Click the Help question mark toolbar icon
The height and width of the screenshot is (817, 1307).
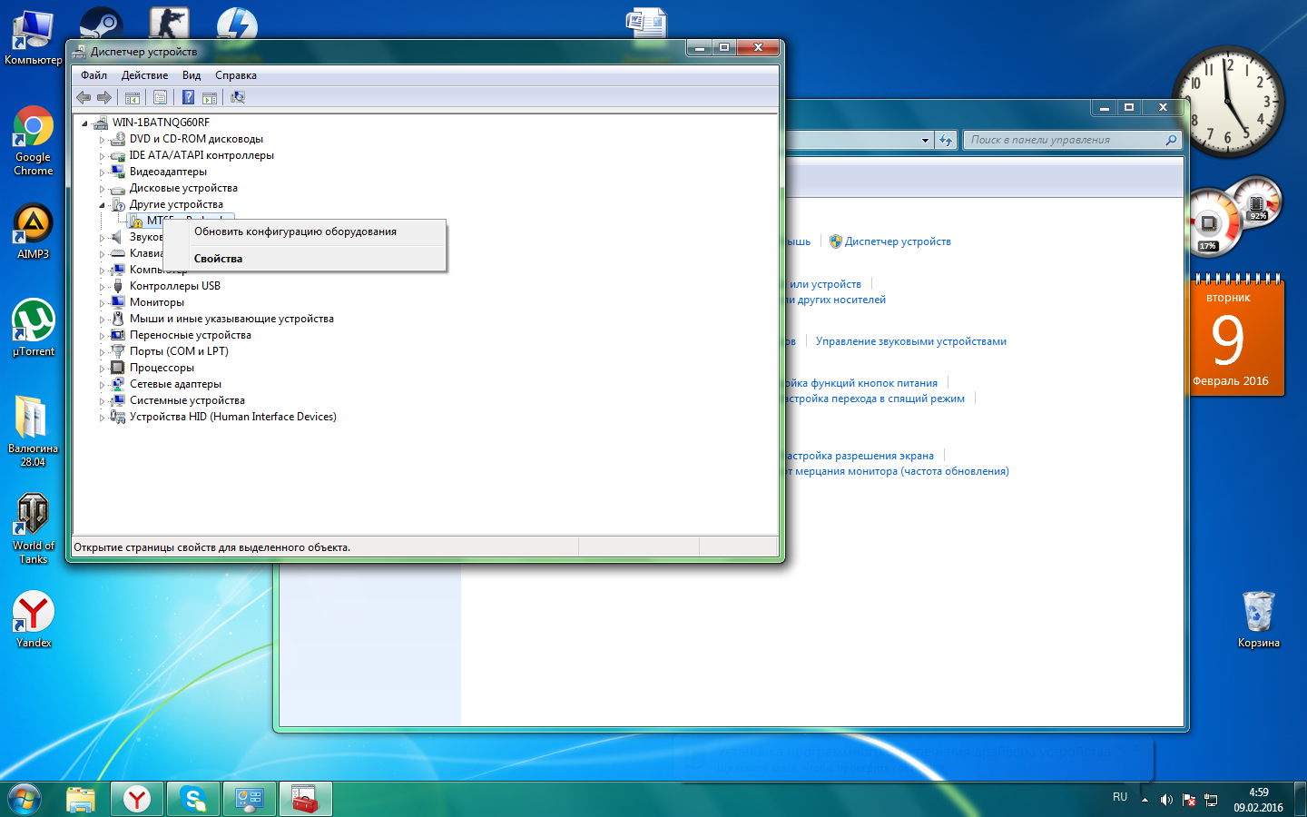coord(188,97)
